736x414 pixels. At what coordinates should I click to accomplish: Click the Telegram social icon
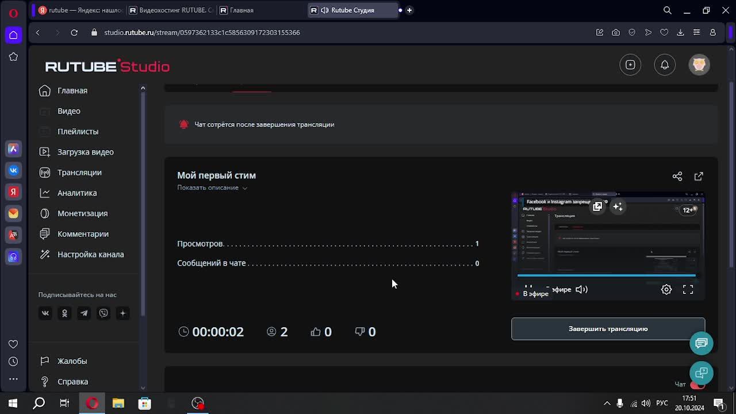point(84,313)
